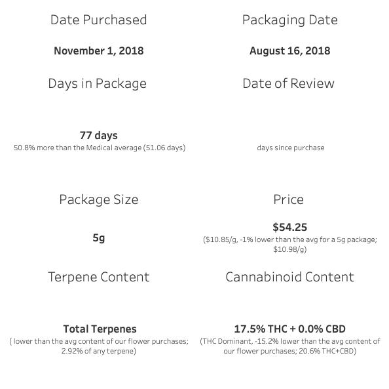The width and height of the screenshot is (389, 389).
Task: Select the Total Terpenes label
Action: [x=100, y=329]
